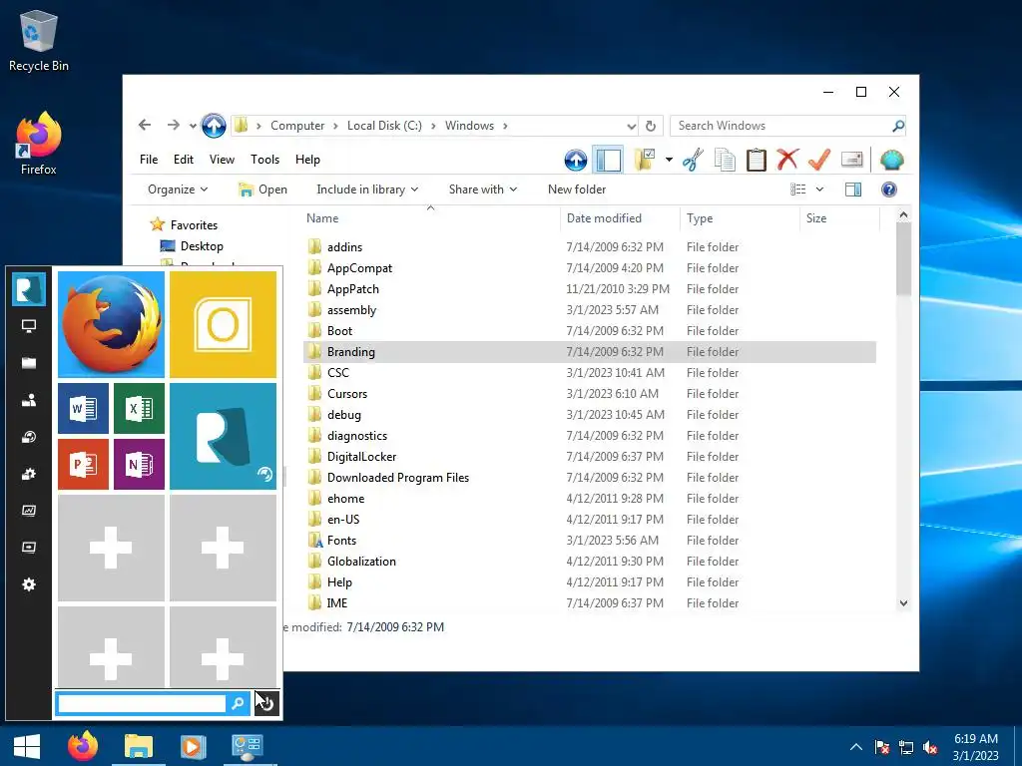Click the Change your view icon
The height and width of the screenshot is (766, 1022).
(797, 190)
